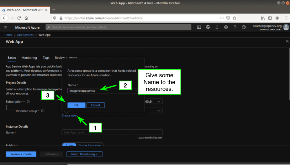This screenshot has height=165, width=290.
Task: Open Directory and subscription filter icon
Action: [208, 27]
